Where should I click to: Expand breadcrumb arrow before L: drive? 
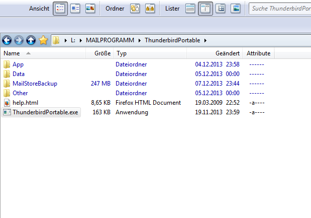point(66,41)
